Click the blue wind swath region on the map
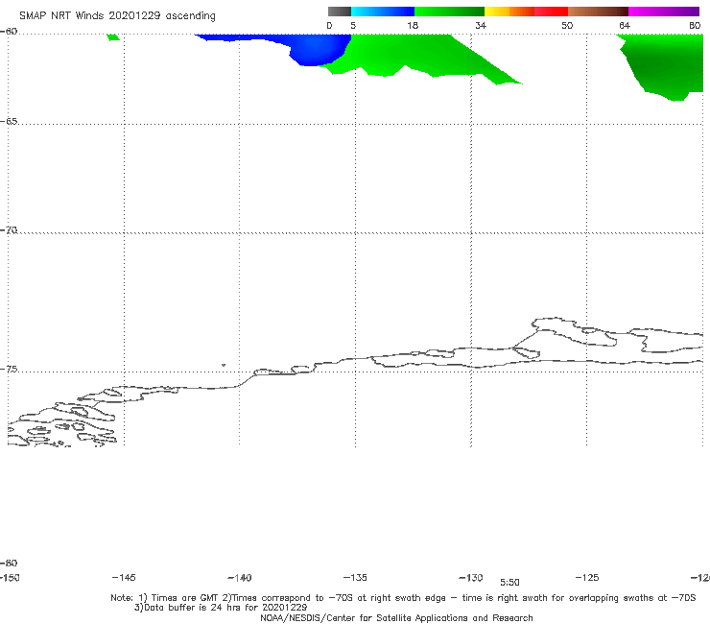710x624 pixels. [313, 49]
